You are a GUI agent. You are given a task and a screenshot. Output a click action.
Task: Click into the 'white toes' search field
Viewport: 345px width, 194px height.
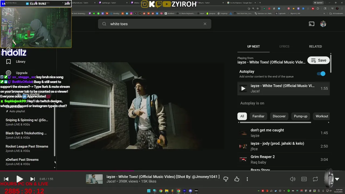(154, 24)
